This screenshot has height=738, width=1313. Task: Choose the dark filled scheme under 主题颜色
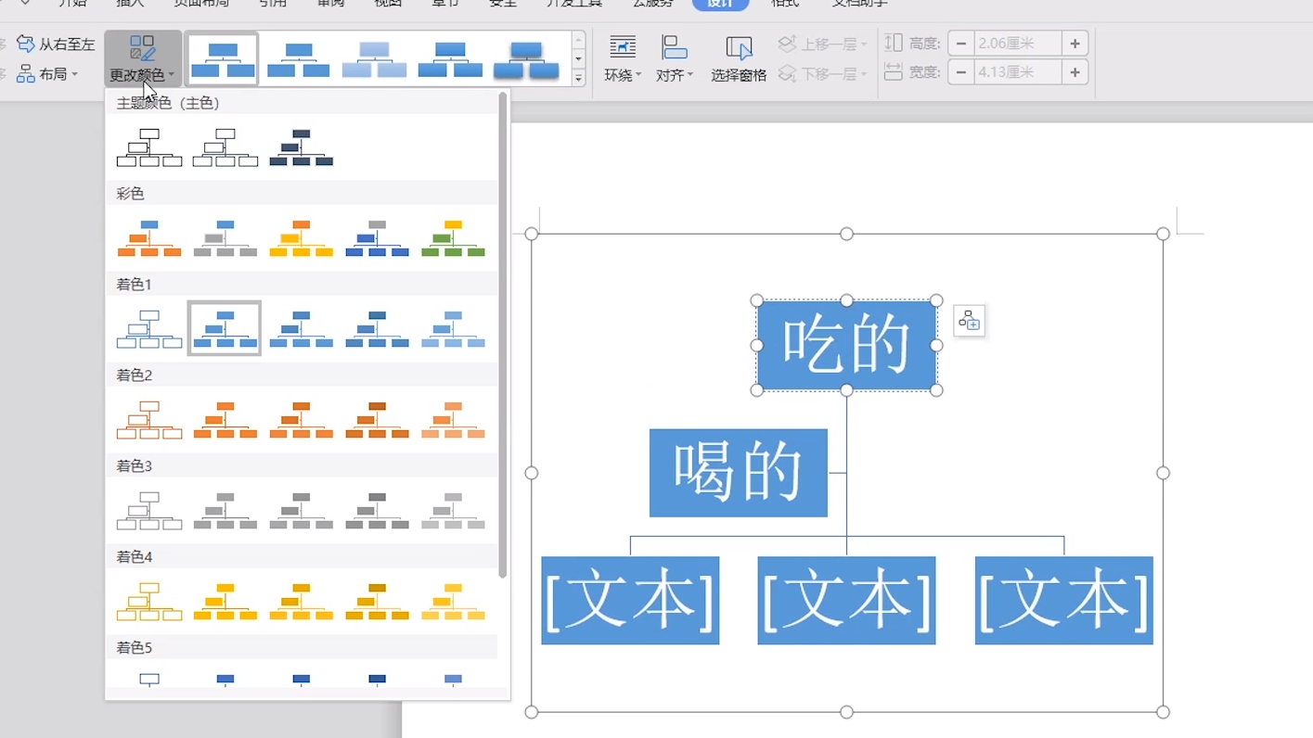(x=302, y=147)
